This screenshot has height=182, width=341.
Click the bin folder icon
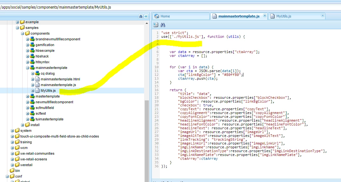pos(12,171)
